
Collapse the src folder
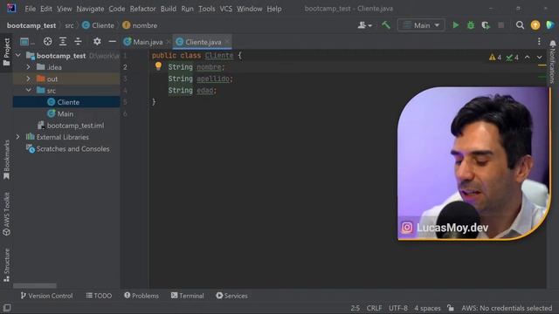28,91
